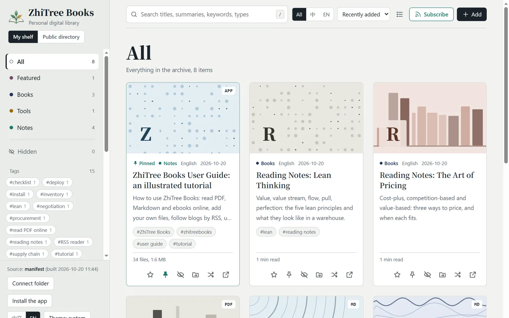Click the Subscribe button
509x318 pixels.
tap(431, 15)
